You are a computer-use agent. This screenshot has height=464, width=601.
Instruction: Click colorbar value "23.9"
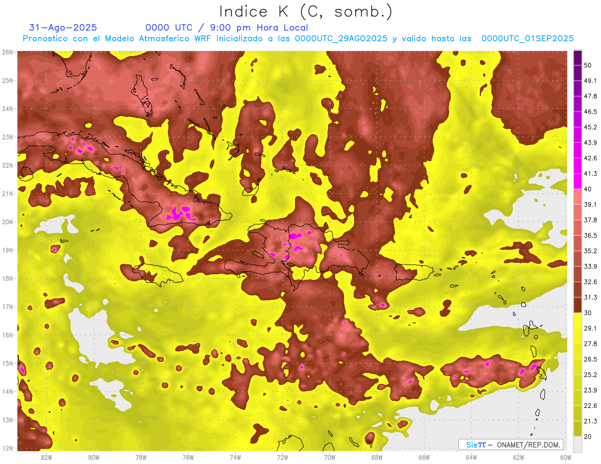tap(590, 390)
